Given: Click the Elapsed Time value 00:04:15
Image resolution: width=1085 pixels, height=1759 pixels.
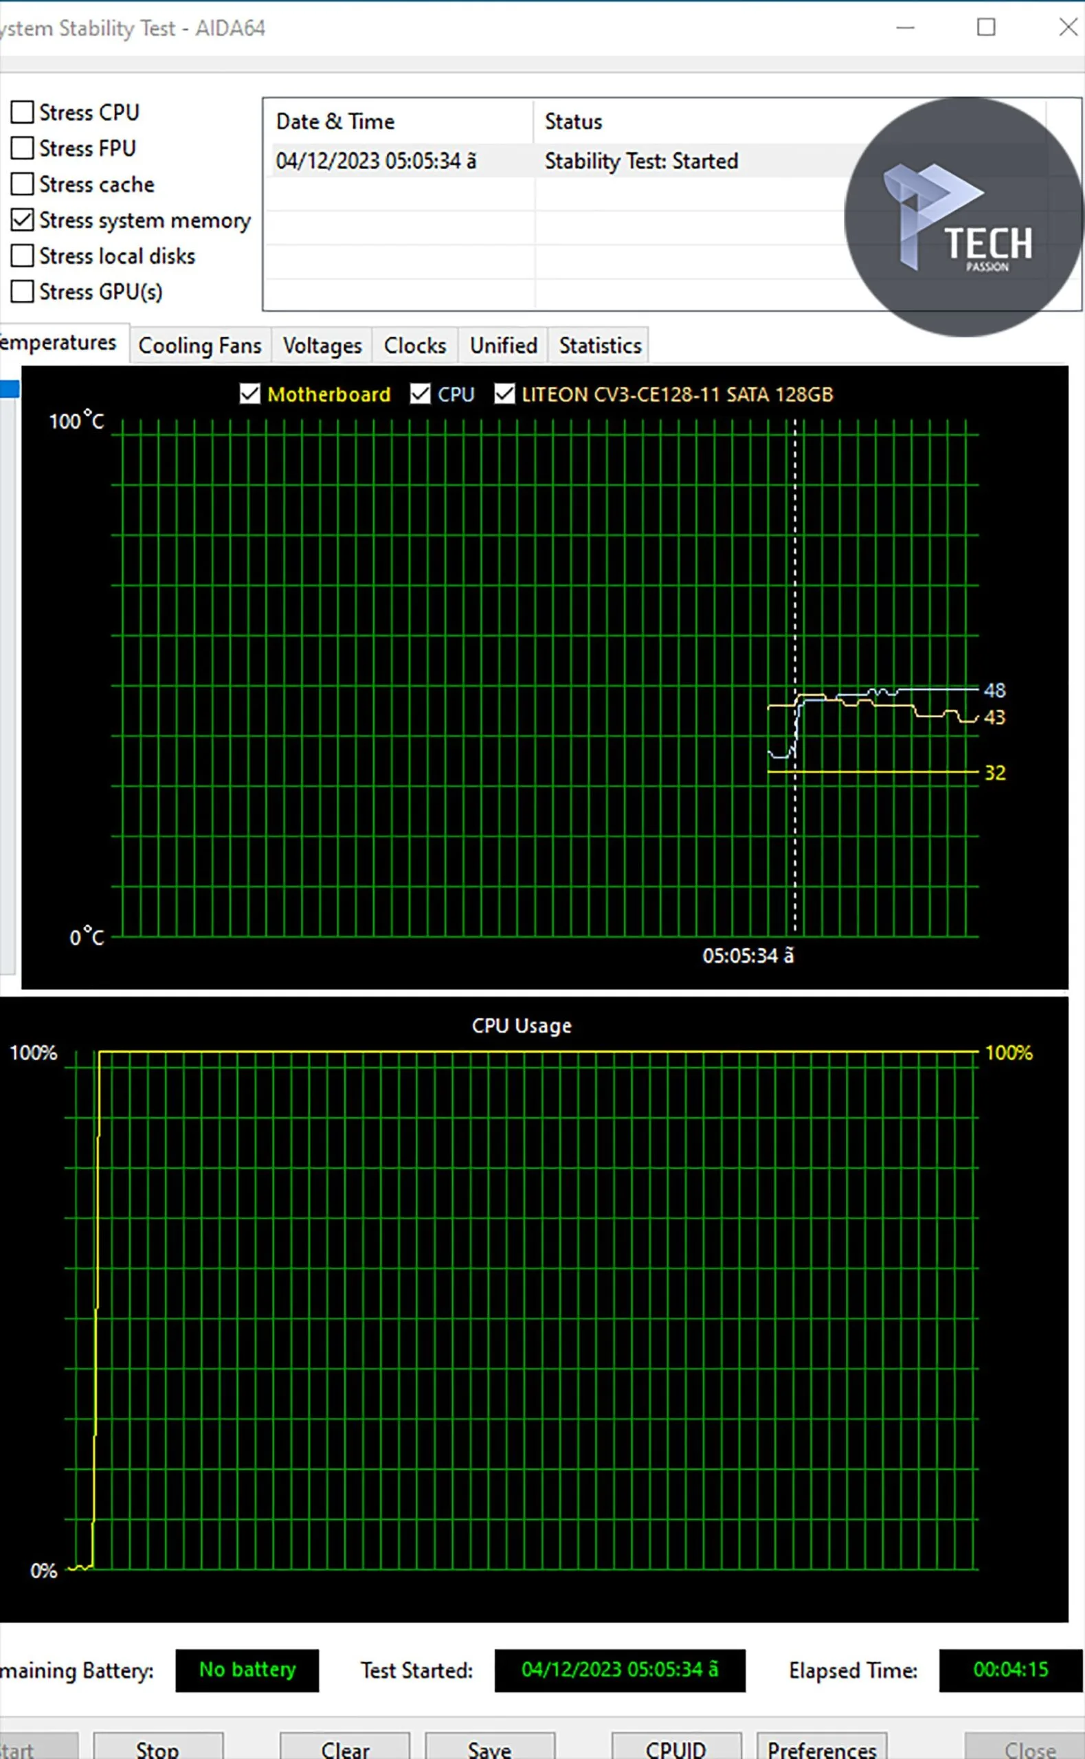Looking at the screenshot, I should (1010, 1670).
